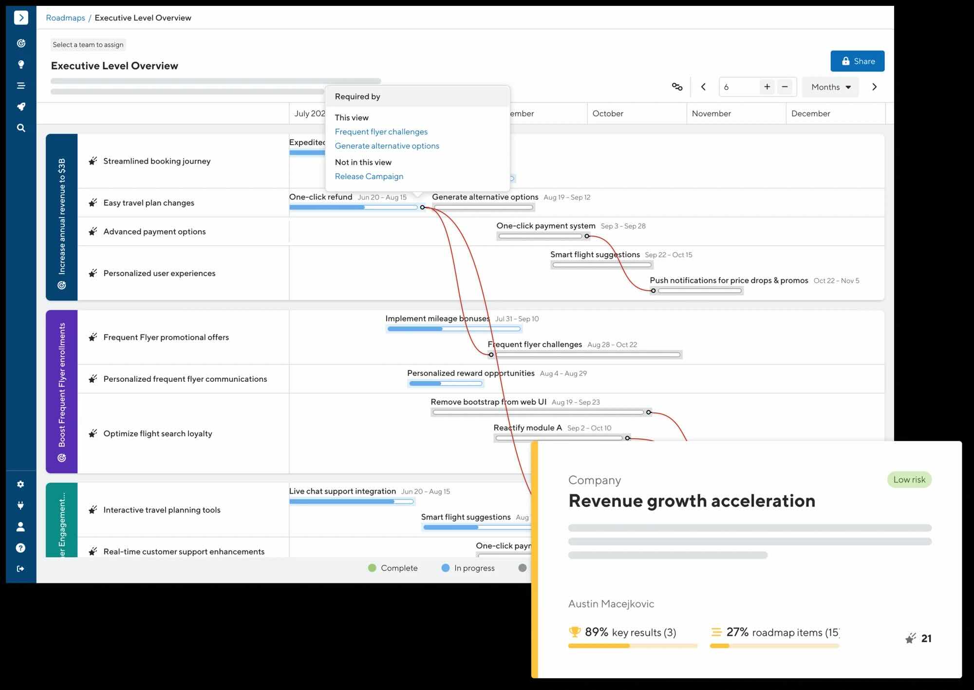Image resolution: width=974 pixels, height=690 pixels.
Task: Click the One-click refund progress bar
Action: [353, 207]
